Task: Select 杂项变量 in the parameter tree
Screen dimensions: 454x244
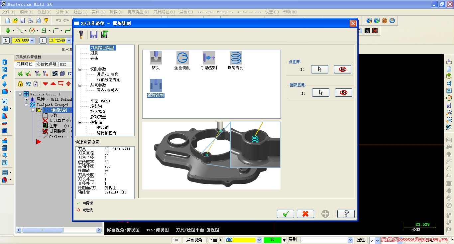Action: tap(98, 117)
